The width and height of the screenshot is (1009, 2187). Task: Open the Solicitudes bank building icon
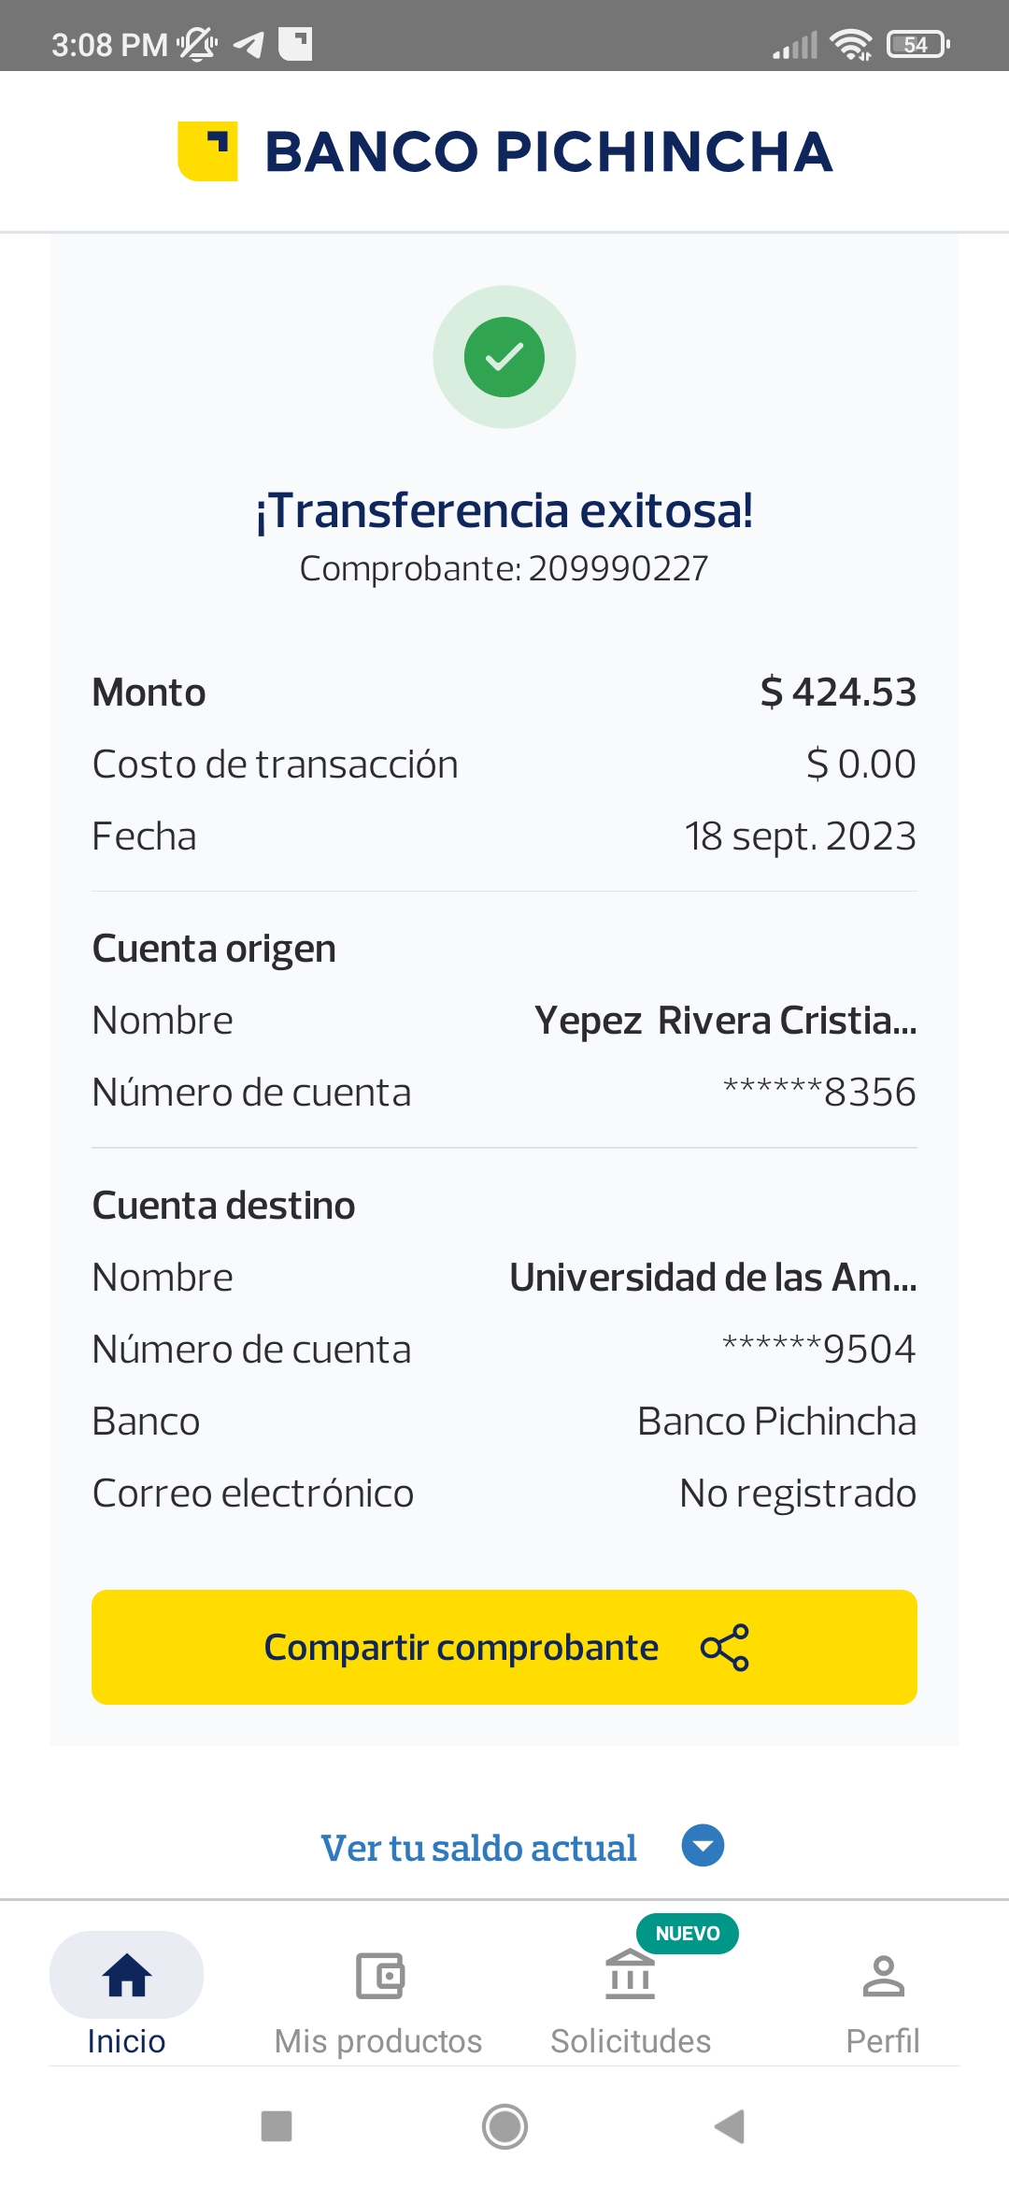631,1975
